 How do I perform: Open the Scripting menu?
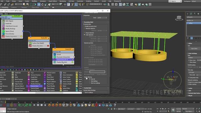click(89, 1)
